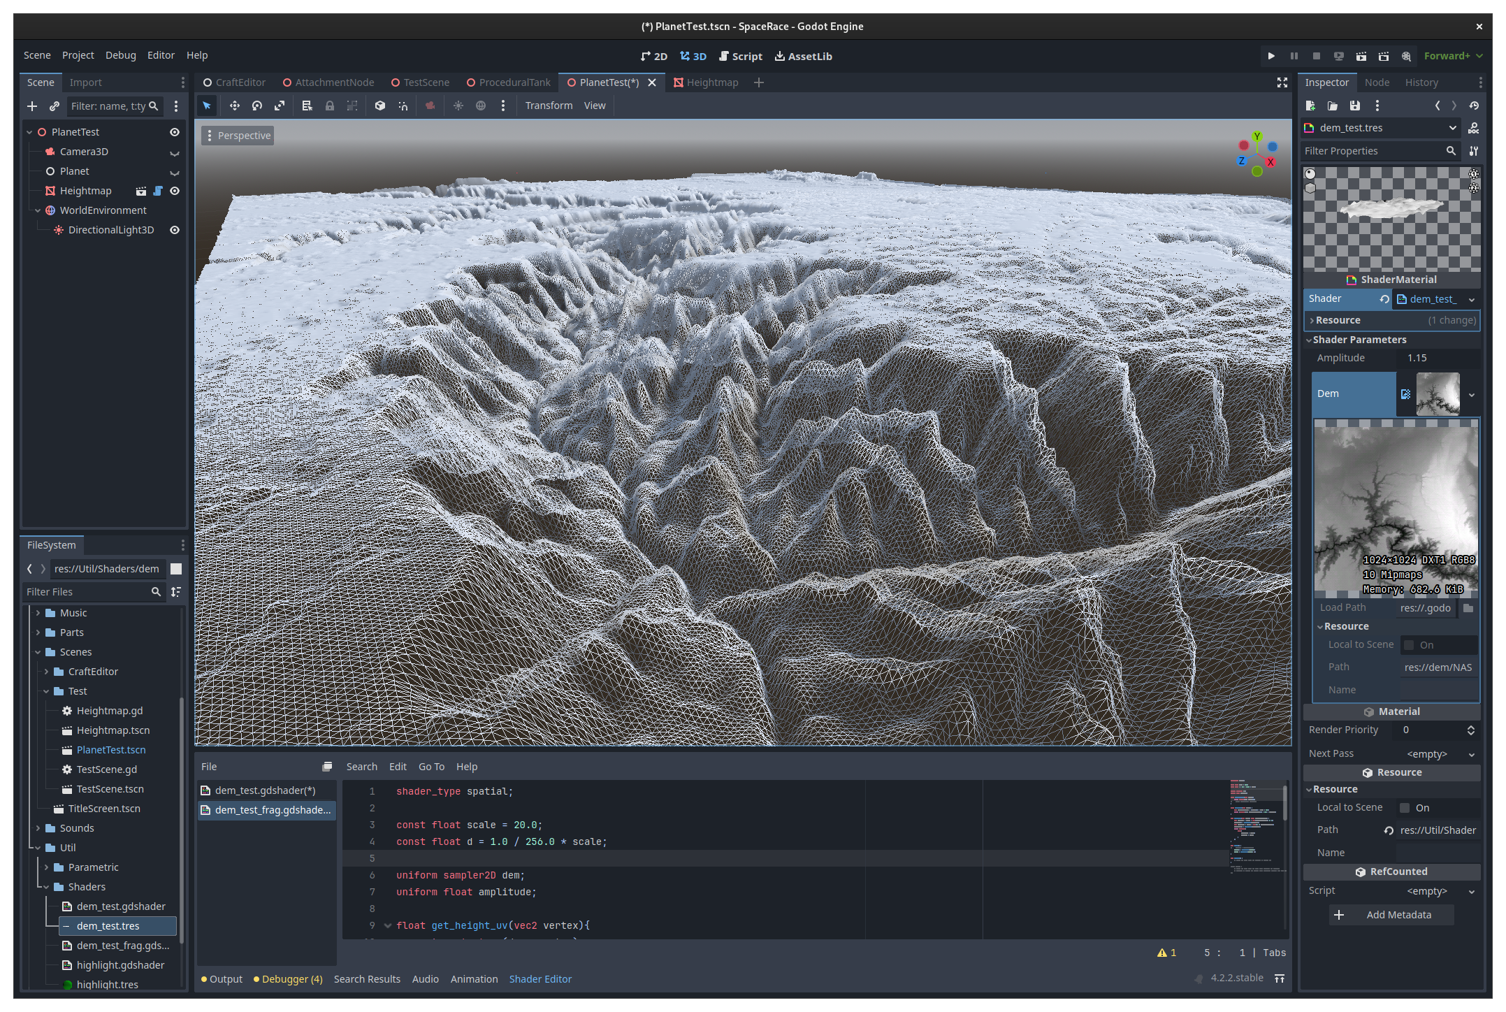Viewport: 1506px width, 1012px height.
Task: Collapse the Shader Parameters section
Action: (1359, 340)
